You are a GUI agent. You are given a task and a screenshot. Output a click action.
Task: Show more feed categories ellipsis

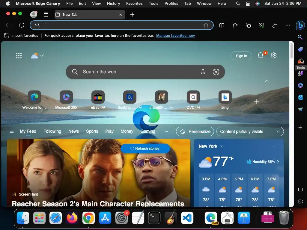[x=166, y=131]
